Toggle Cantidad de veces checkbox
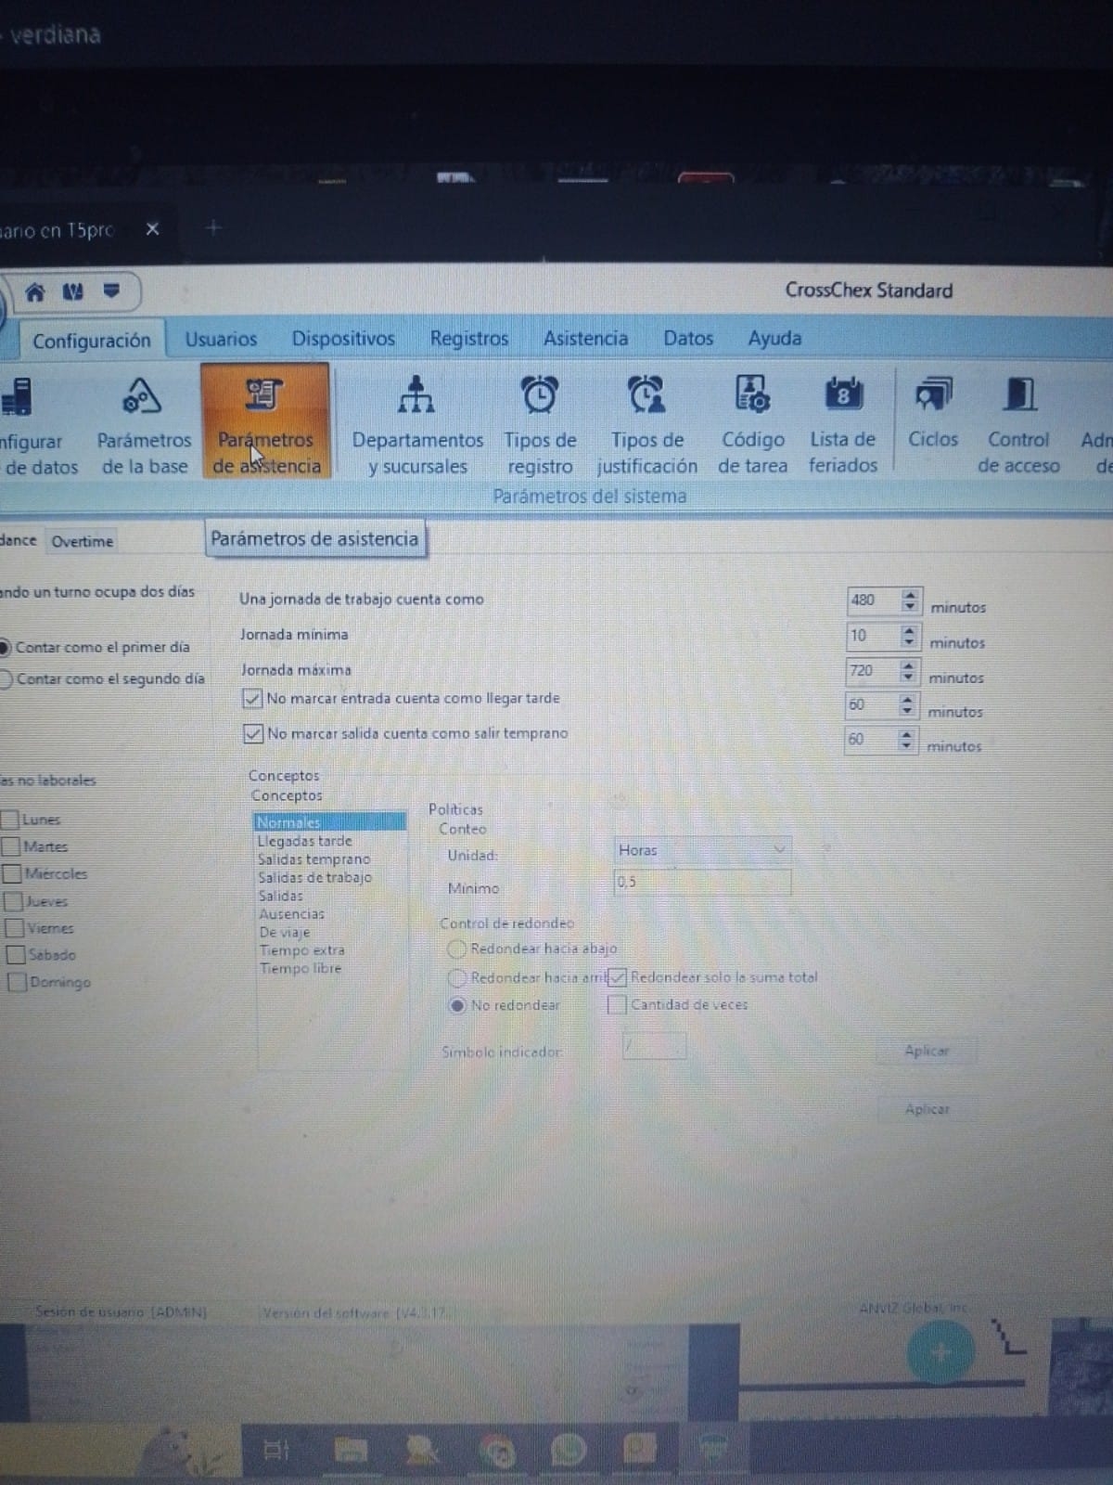The width and height of the screenshot is (1113, 1485). 617,1004
